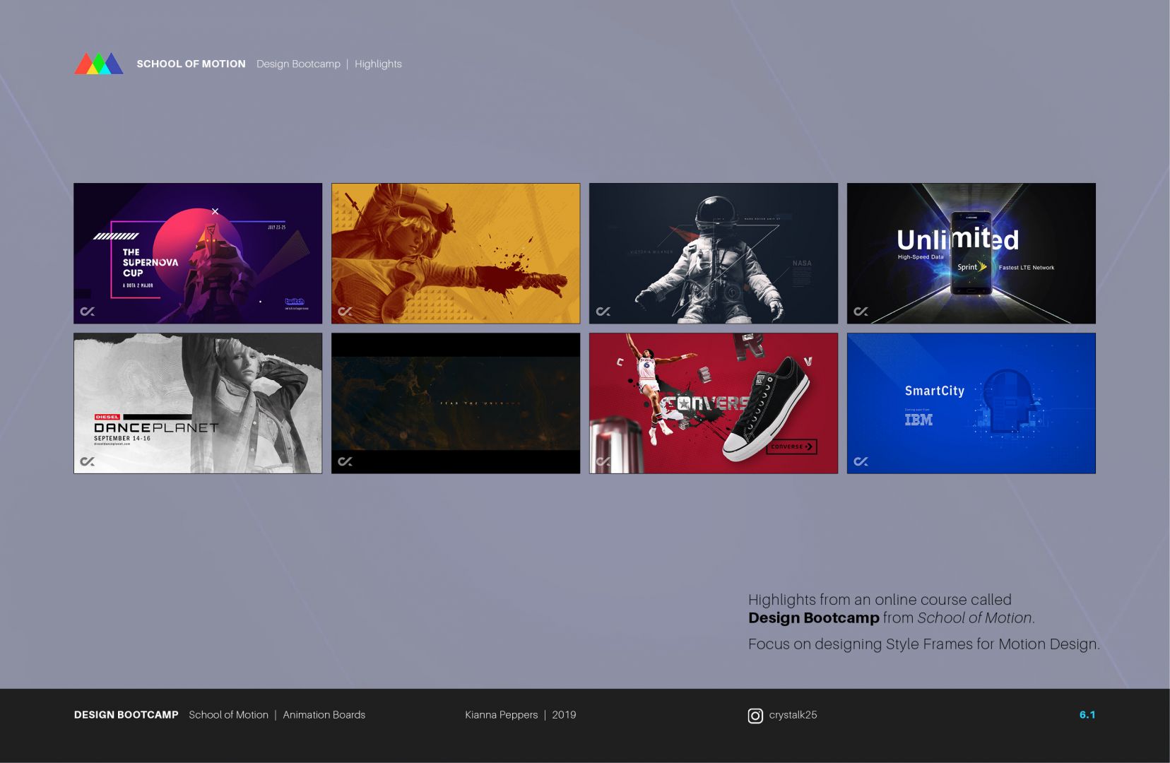
Task: Open the yellow soldier style frame
Action: [456, 254]
